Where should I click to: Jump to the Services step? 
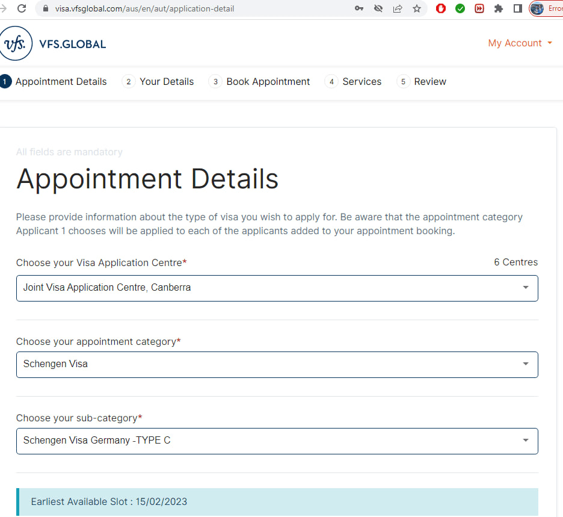[x=354, y=82]
